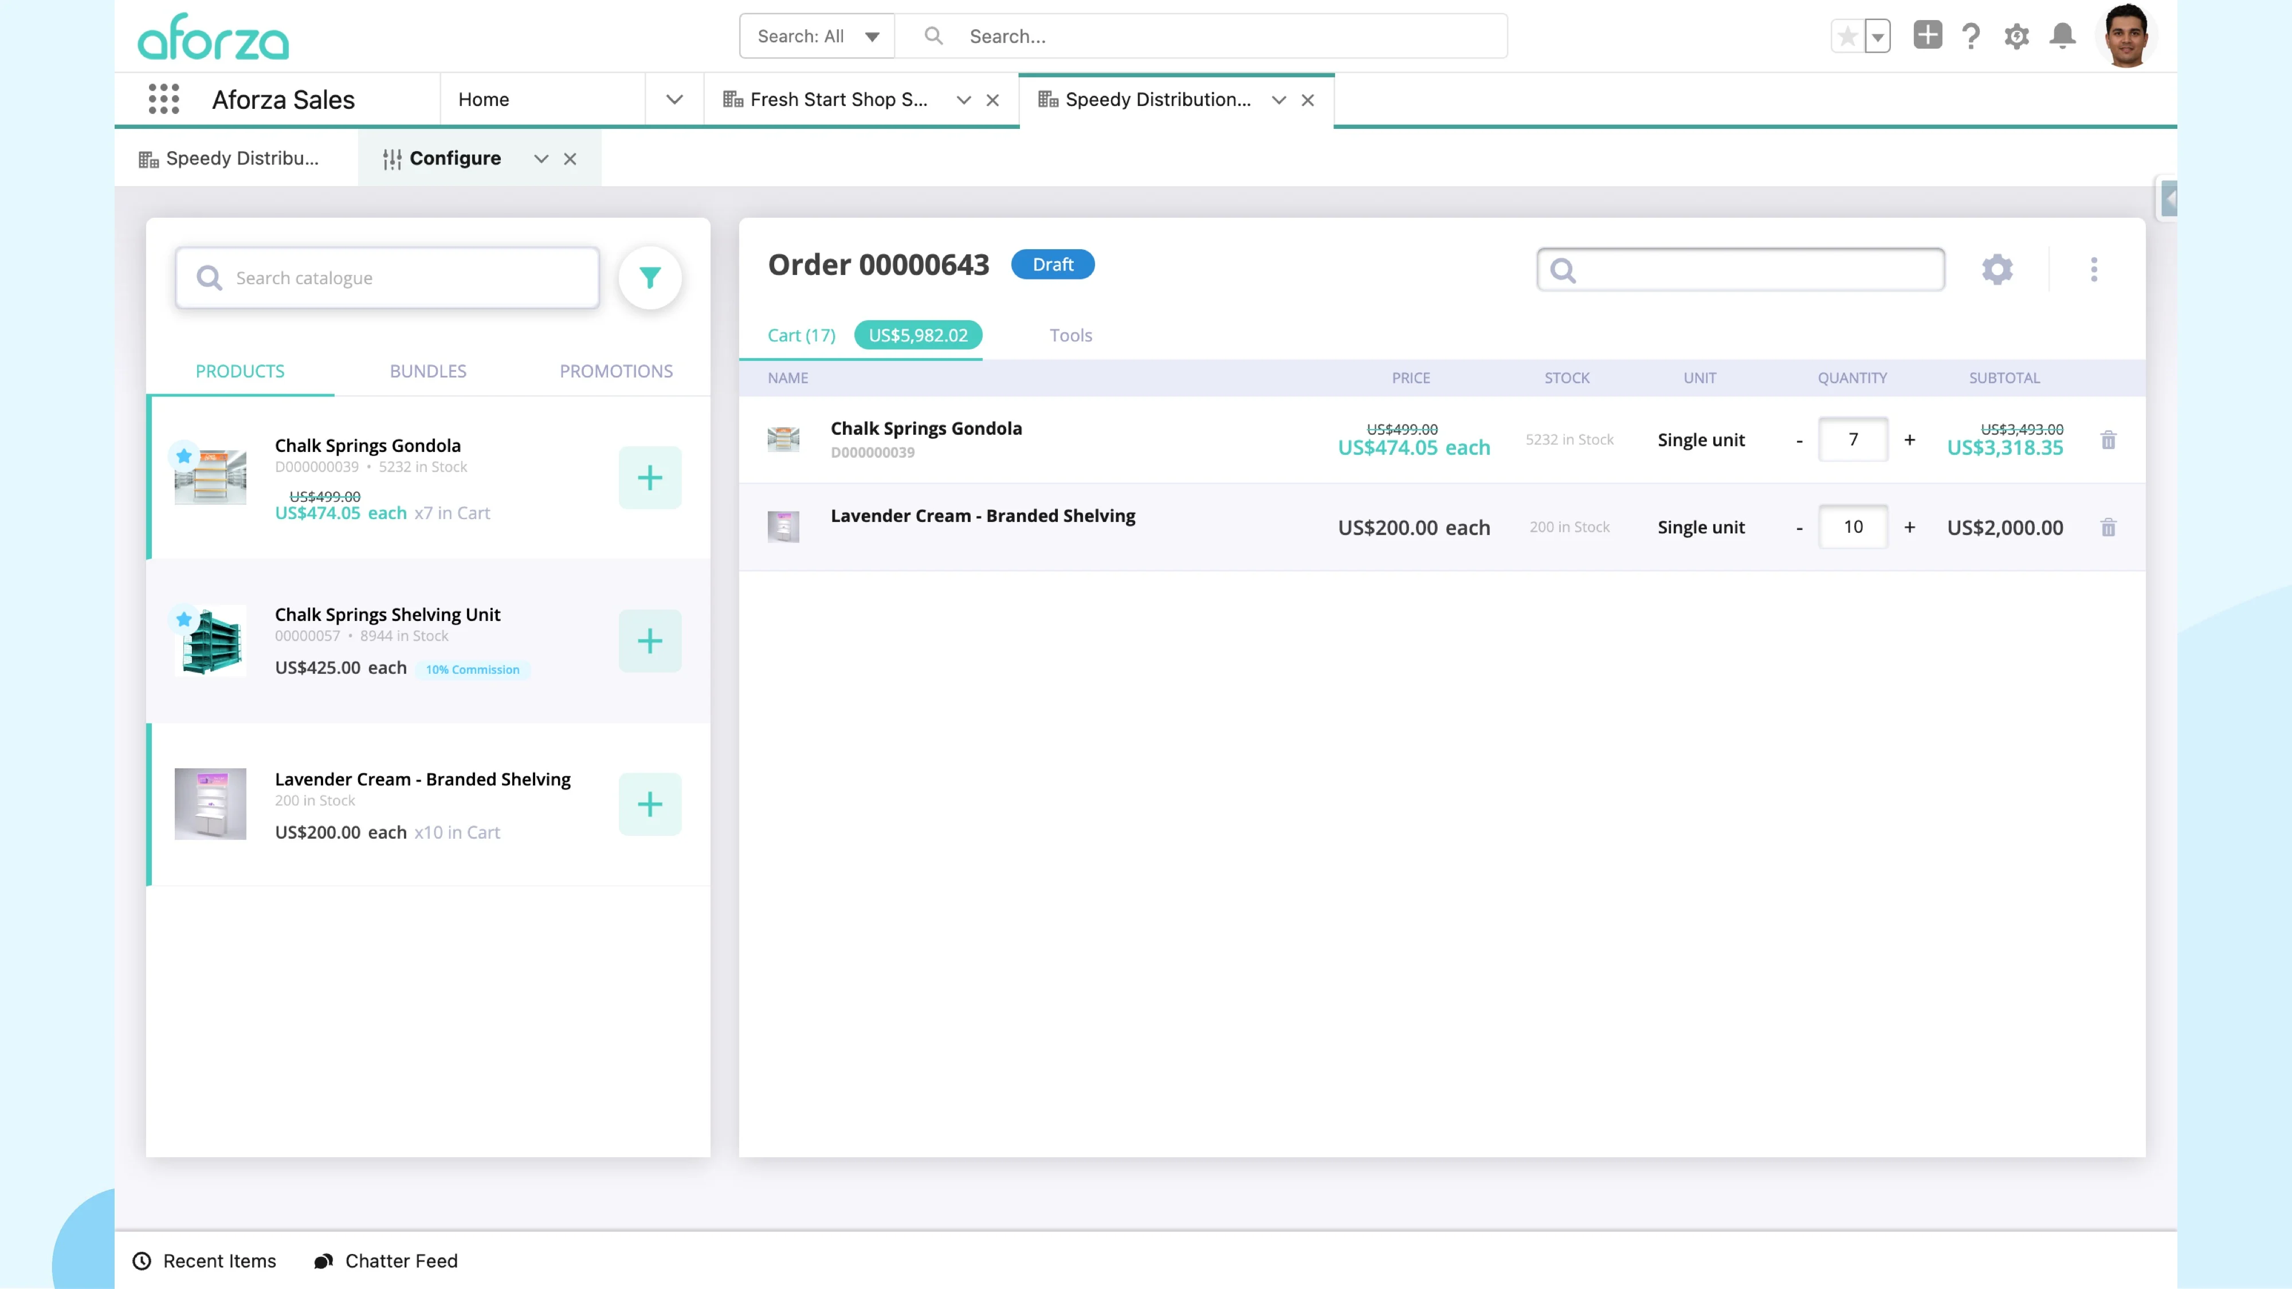Open Chalk Springs Gondola catalogue thumbnail
Viewport: 2292px width, 1289px height.
pyautogui.click(x=211, y=478)
